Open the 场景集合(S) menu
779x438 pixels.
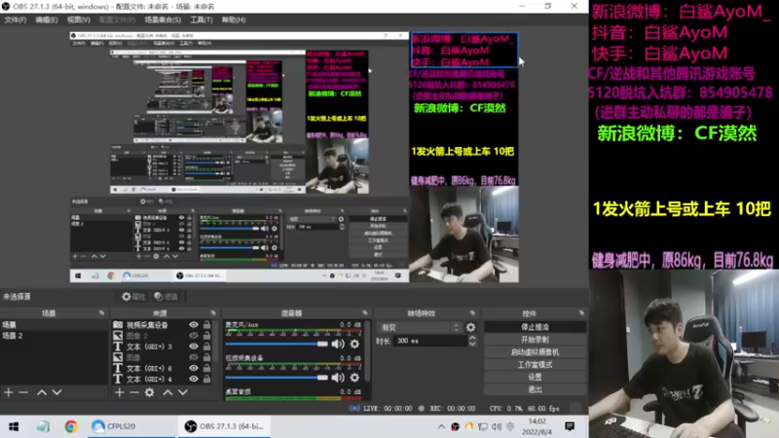pyautogui.click(x=163, y=19)
